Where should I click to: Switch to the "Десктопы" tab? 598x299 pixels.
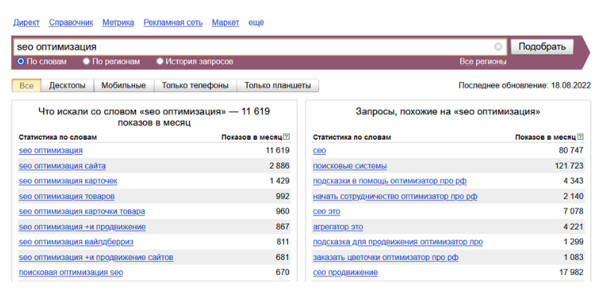click(x=67, y=85)
